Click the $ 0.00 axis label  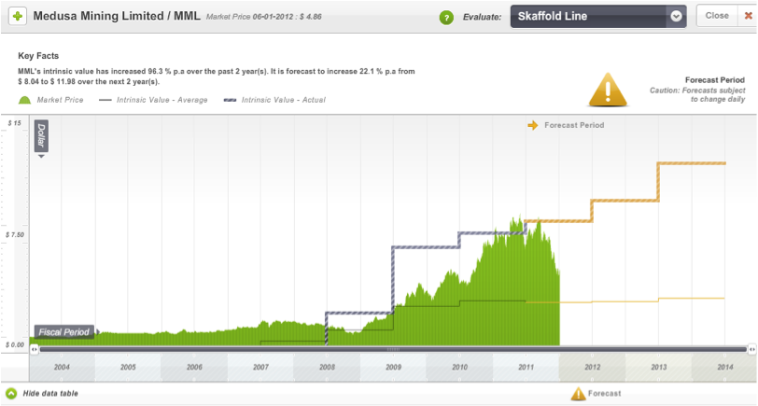tap(15, 345)
